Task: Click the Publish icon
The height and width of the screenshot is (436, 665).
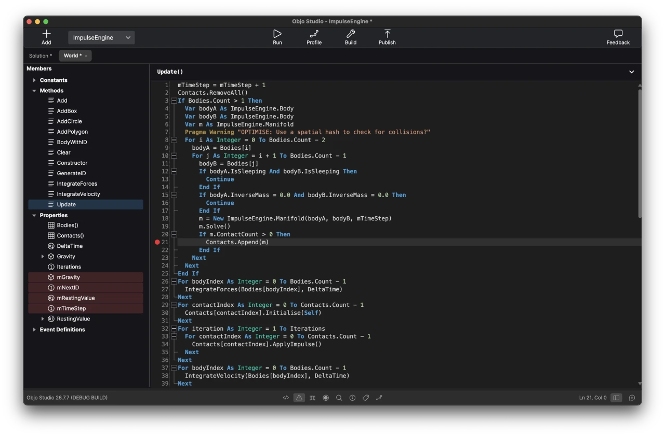Action: [387, 34]
